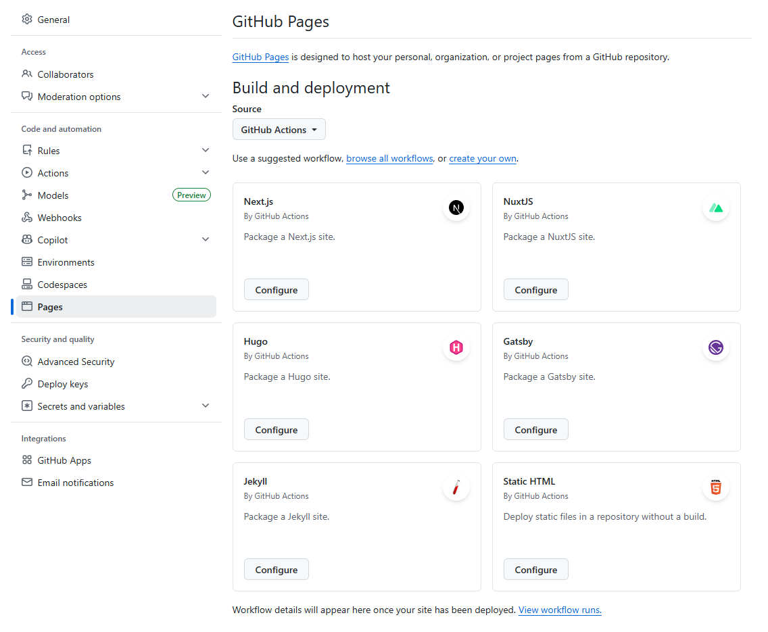Click the Moderation options speech bubble icon

point(27,96)
